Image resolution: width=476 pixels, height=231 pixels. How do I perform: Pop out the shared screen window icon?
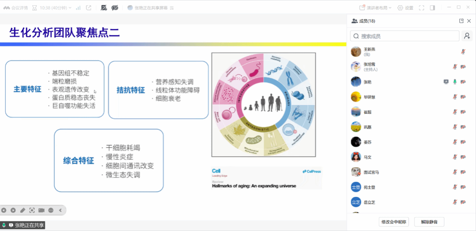89,8
